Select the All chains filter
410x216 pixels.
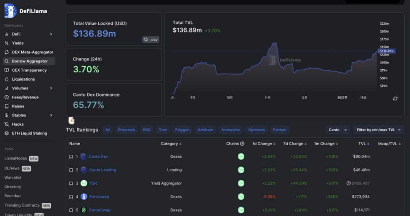coord(107,130)
